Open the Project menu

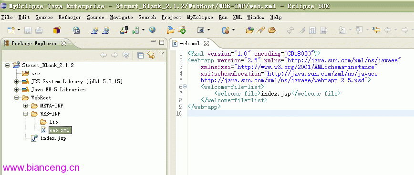171,18
